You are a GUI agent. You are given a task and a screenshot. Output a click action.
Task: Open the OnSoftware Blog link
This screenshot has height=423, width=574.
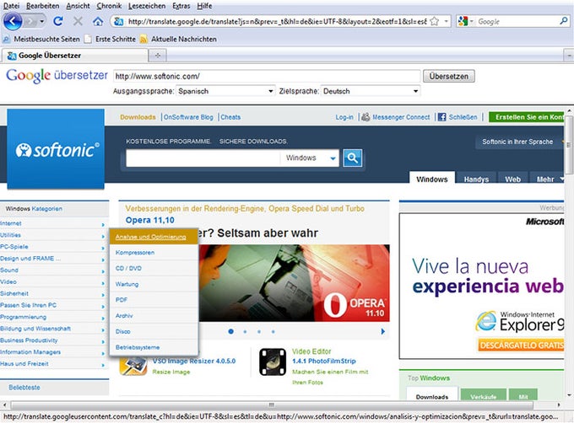coord(188,117)
